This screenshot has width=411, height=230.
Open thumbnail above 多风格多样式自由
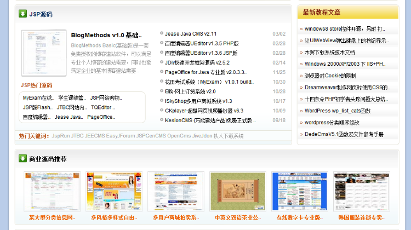coord(114,192)
